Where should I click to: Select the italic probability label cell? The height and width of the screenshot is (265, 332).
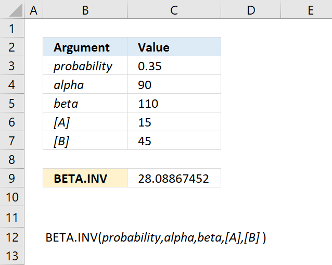(x=85, y=66)
